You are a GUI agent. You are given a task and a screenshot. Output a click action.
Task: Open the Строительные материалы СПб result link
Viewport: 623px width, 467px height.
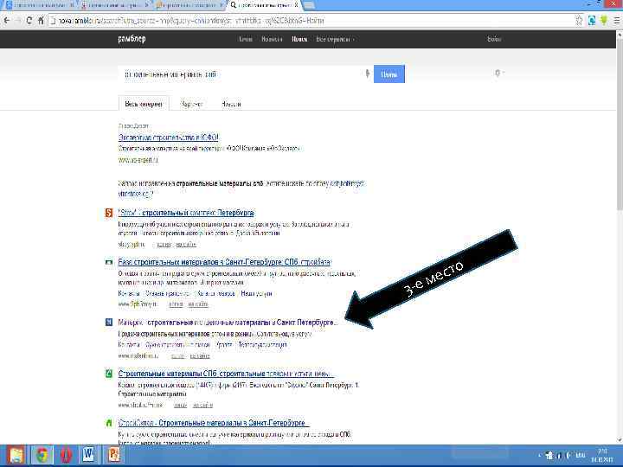[x=226, y=374]
